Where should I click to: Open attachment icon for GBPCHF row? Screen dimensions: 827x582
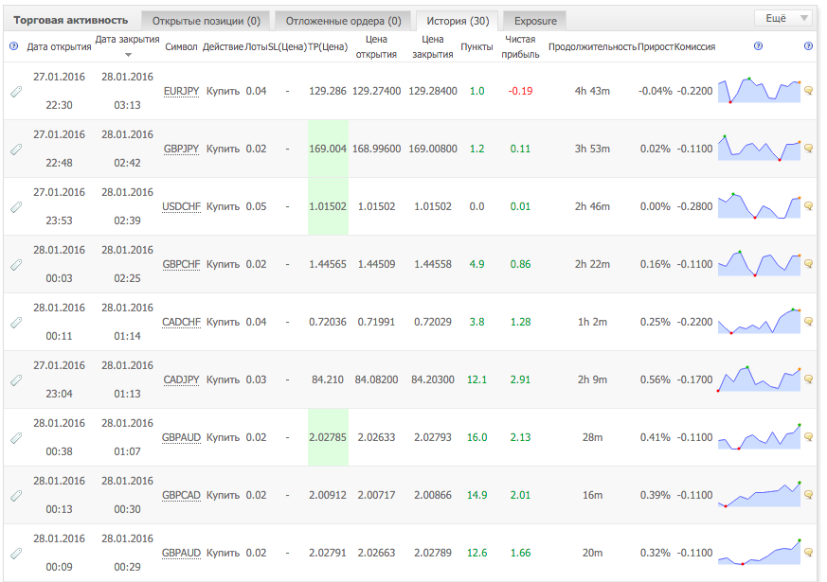16,265
